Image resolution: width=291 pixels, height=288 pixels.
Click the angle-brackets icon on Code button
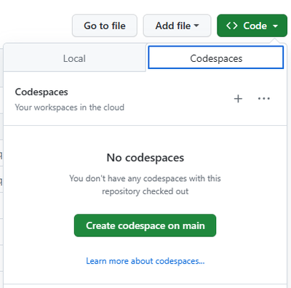point(231,25)
